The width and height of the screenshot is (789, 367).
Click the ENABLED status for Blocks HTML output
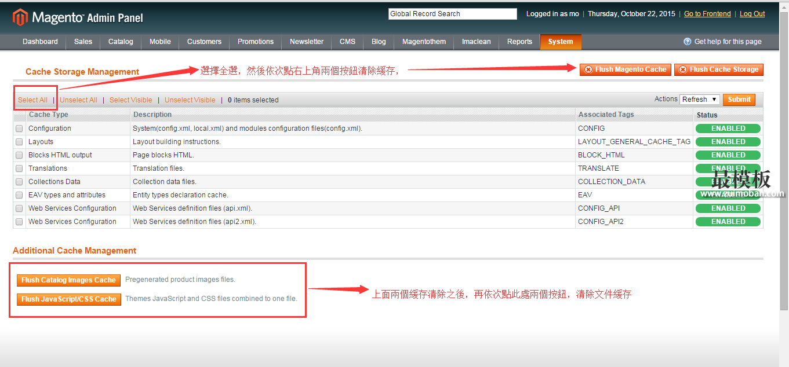(x=728, y=155)
